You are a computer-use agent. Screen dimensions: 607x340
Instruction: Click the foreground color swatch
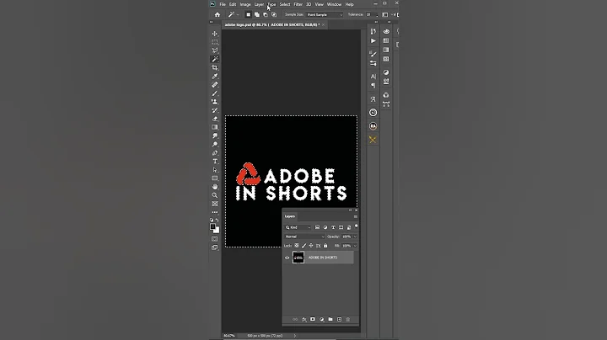coord(212,226)
